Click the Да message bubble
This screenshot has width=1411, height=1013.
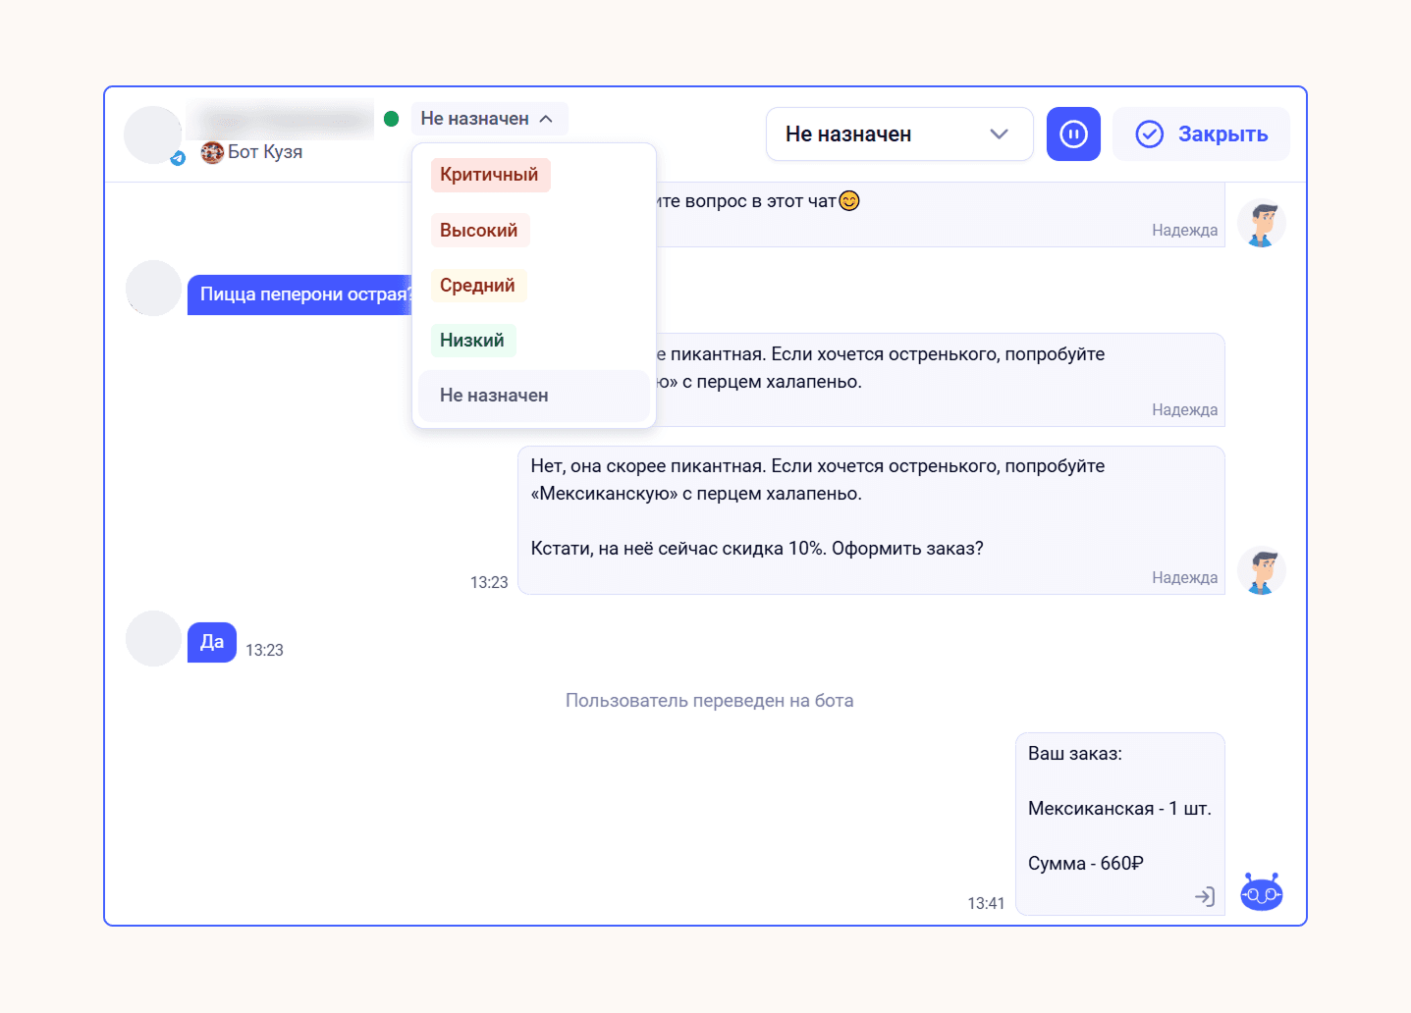pos(212,642)
